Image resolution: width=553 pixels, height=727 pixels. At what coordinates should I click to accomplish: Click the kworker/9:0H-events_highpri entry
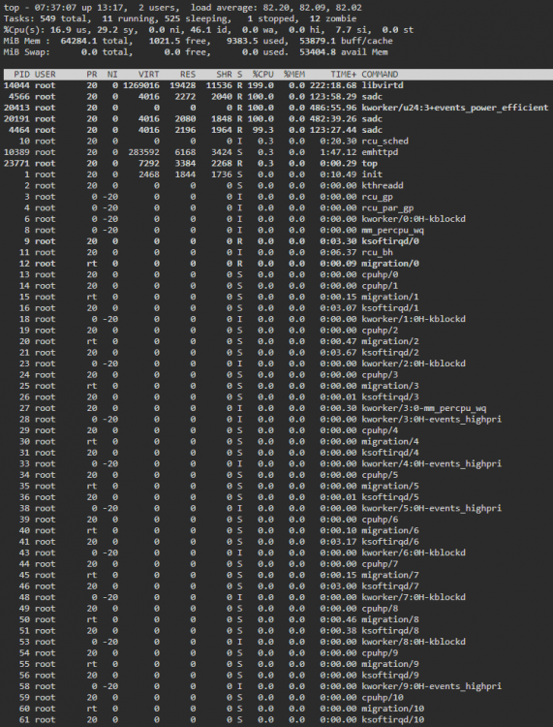(x=432, y=686)
